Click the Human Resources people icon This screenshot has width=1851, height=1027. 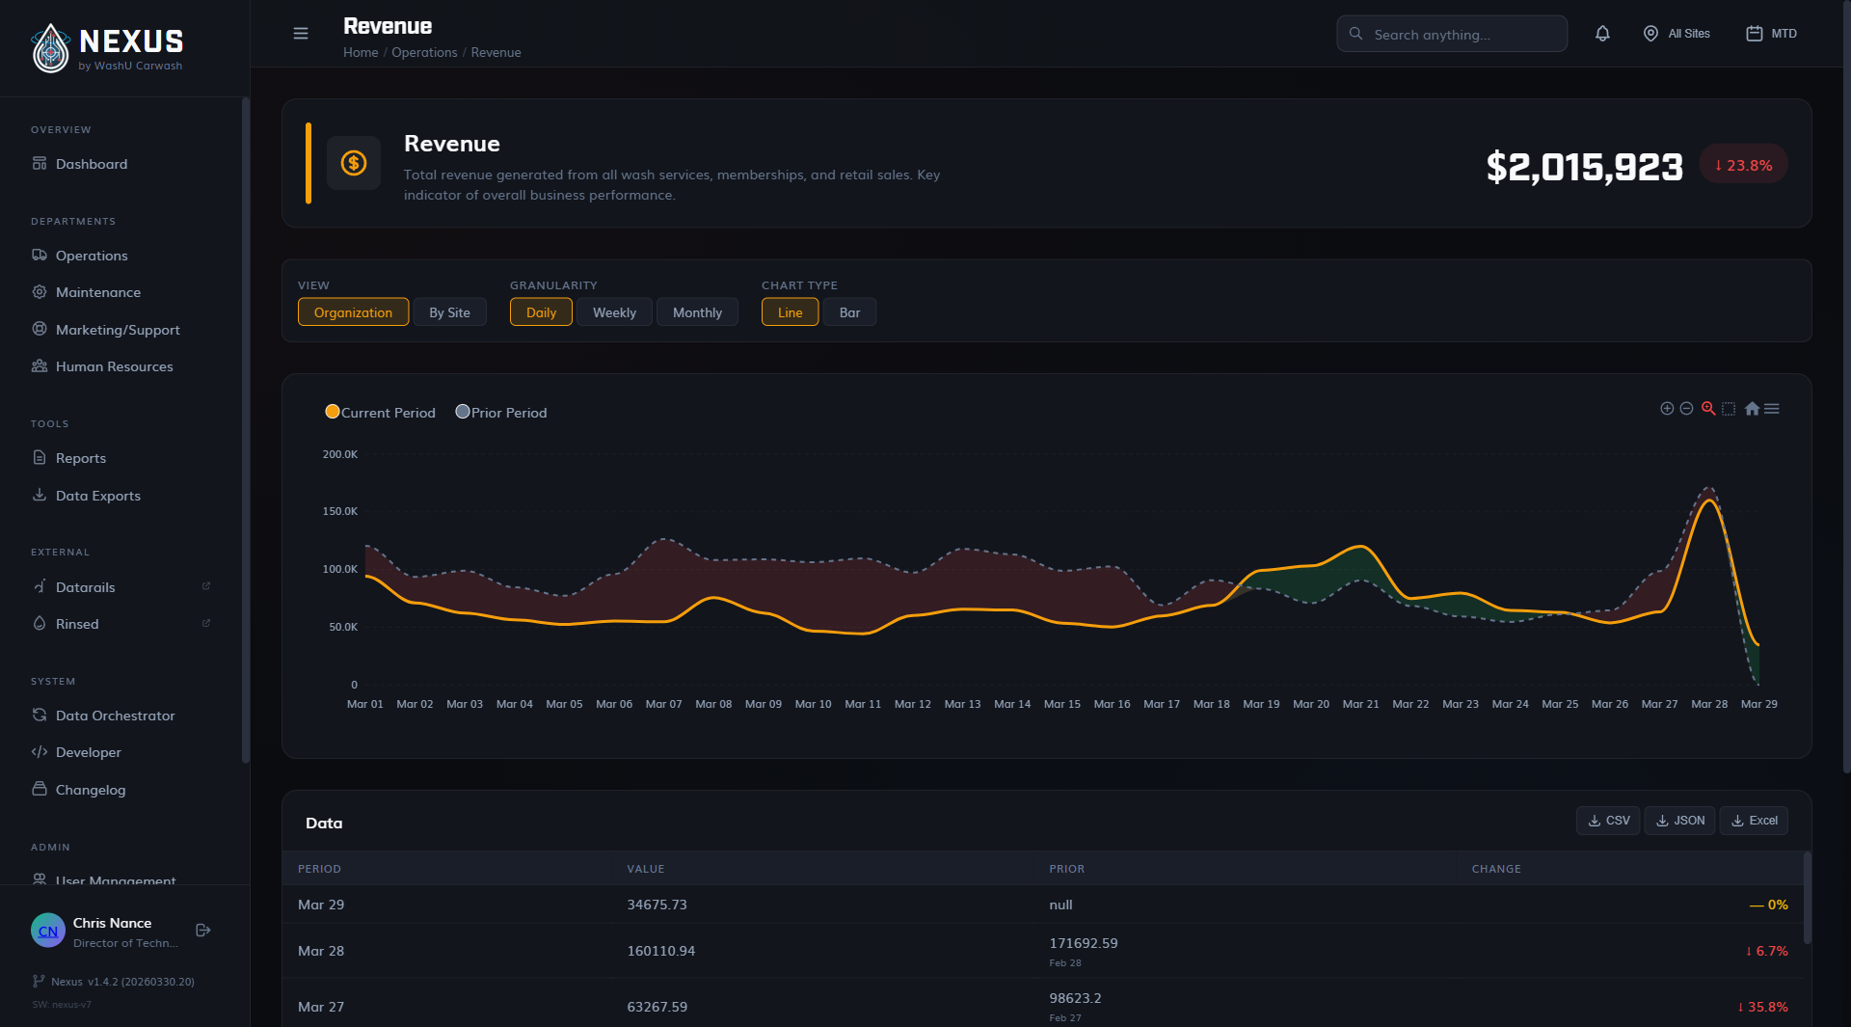[x=40, y=366]
